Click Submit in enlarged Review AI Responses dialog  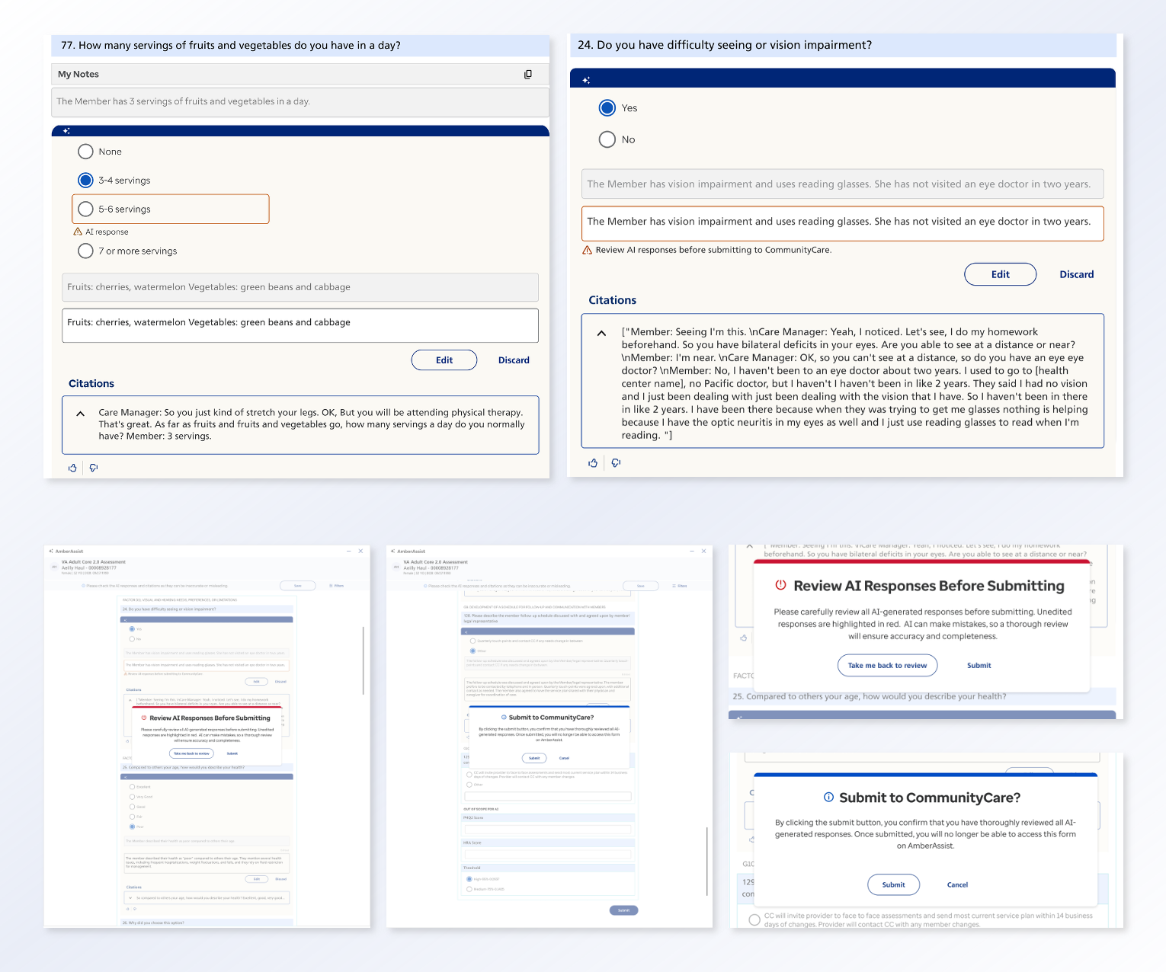(x=979, y=666)
